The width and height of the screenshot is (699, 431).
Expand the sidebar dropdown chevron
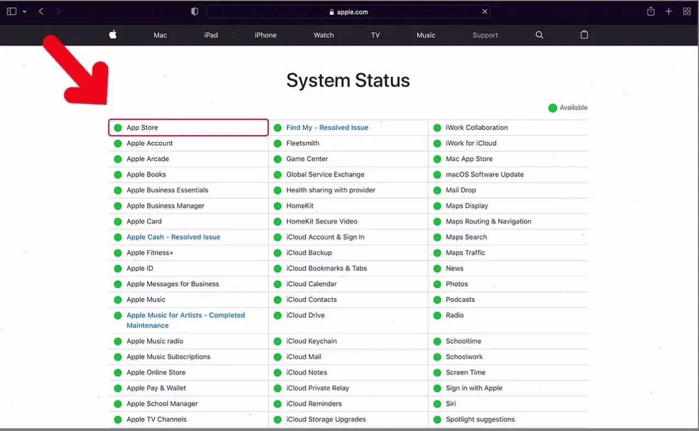coord(25,12)
